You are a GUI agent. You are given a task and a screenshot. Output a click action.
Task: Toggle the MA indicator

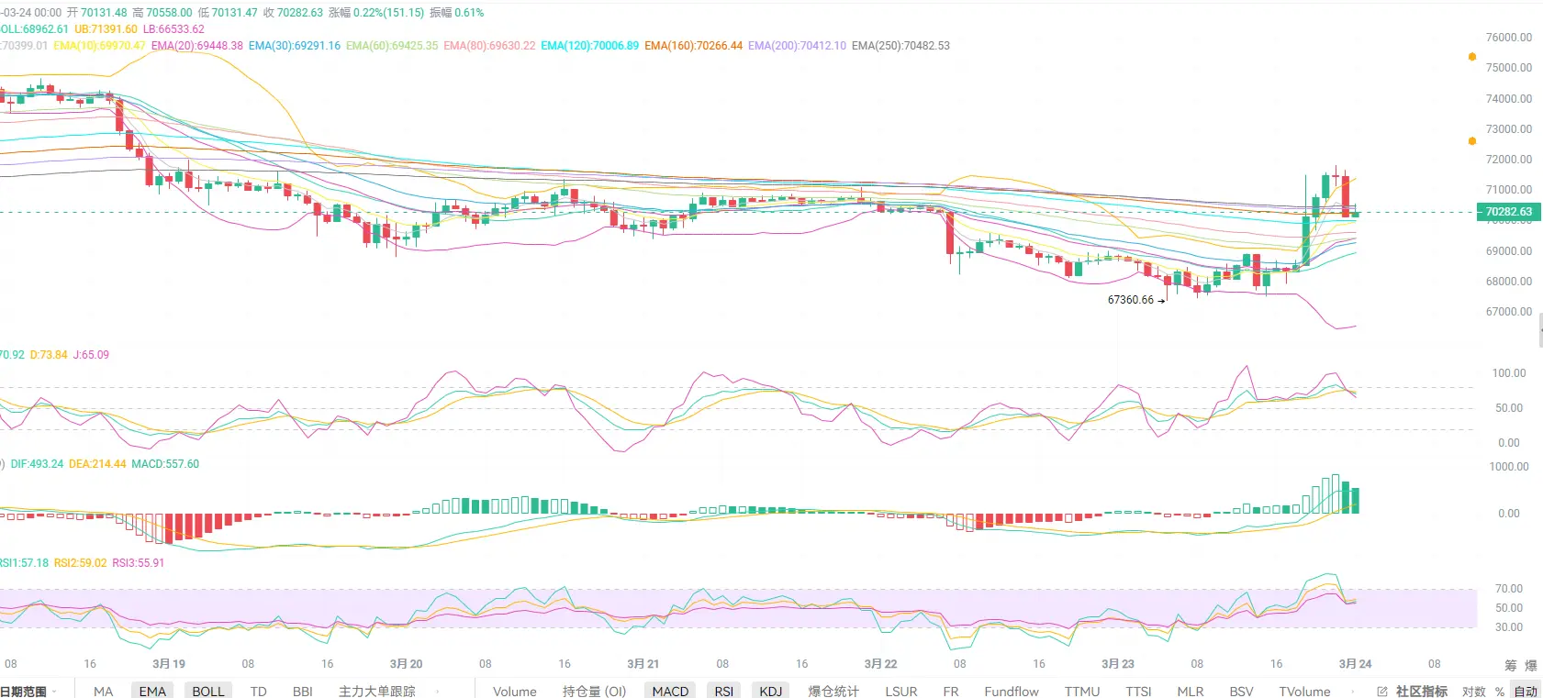click(104, 692)
